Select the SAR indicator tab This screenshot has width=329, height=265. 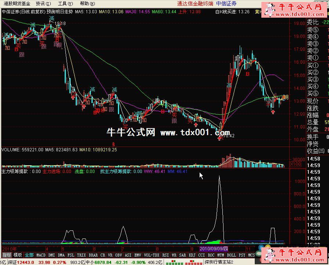[183, 255]
